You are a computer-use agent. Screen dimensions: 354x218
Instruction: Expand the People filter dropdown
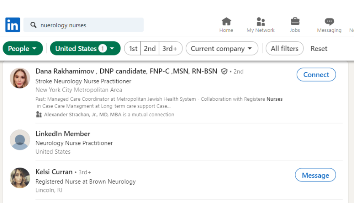(x=23, y=48)
